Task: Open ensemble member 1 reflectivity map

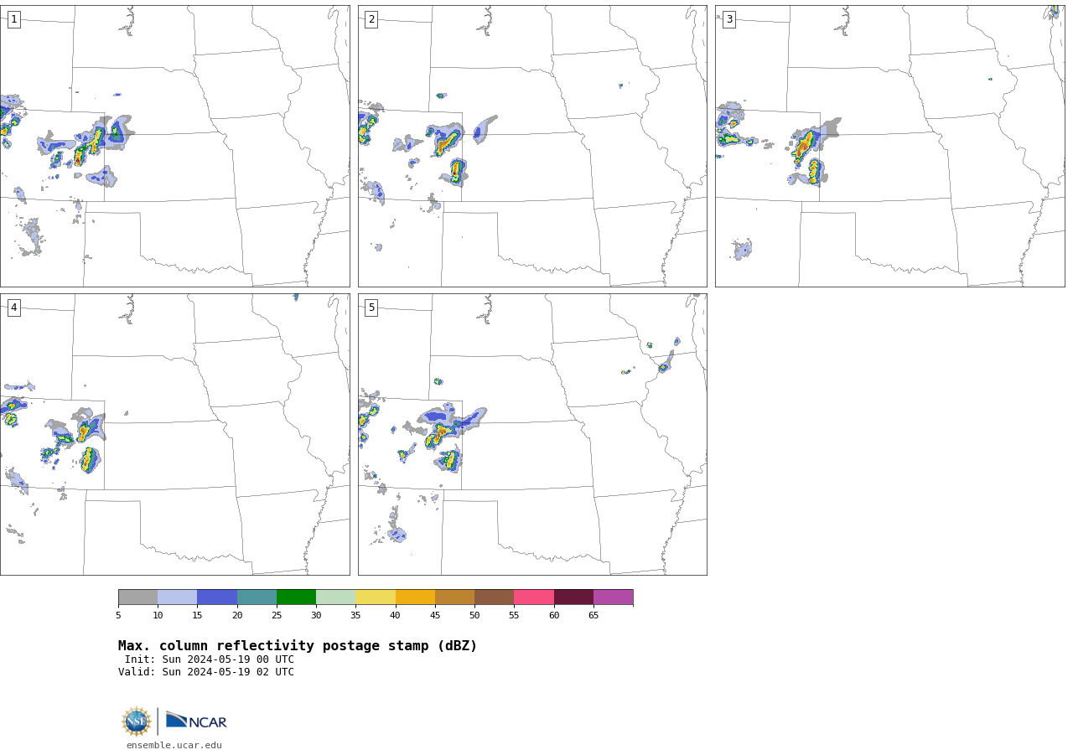Action: pos(174,146)
